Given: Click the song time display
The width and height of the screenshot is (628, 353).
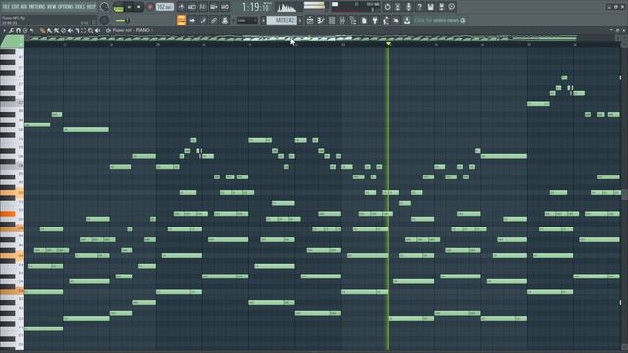Looking at the screenshot, I should click(255, 7).
